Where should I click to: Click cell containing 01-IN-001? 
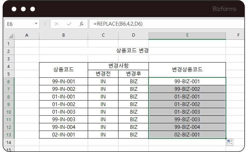point(64,97)
